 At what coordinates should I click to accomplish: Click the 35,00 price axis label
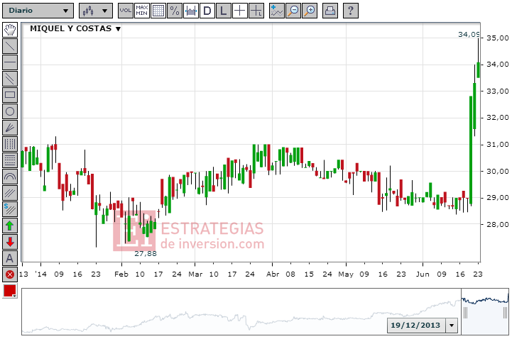click(x=498, y=38)
